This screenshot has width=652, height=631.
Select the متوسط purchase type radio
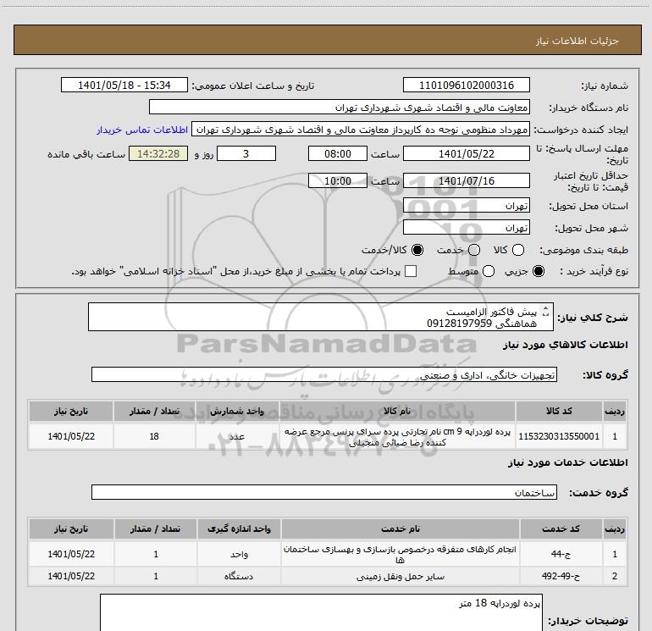489,272
